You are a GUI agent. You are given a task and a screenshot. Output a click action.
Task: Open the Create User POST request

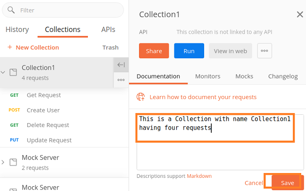pos(43,110)
